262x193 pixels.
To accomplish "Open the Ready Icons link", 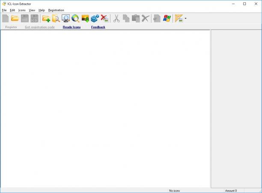I will pos(71,27).
